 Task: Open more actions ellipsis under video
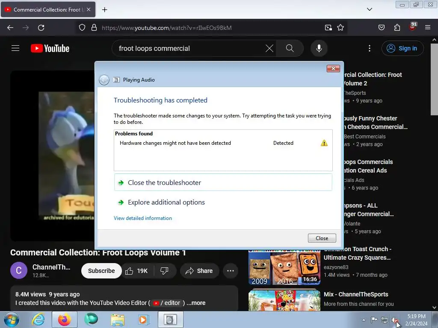pos(231,271)
